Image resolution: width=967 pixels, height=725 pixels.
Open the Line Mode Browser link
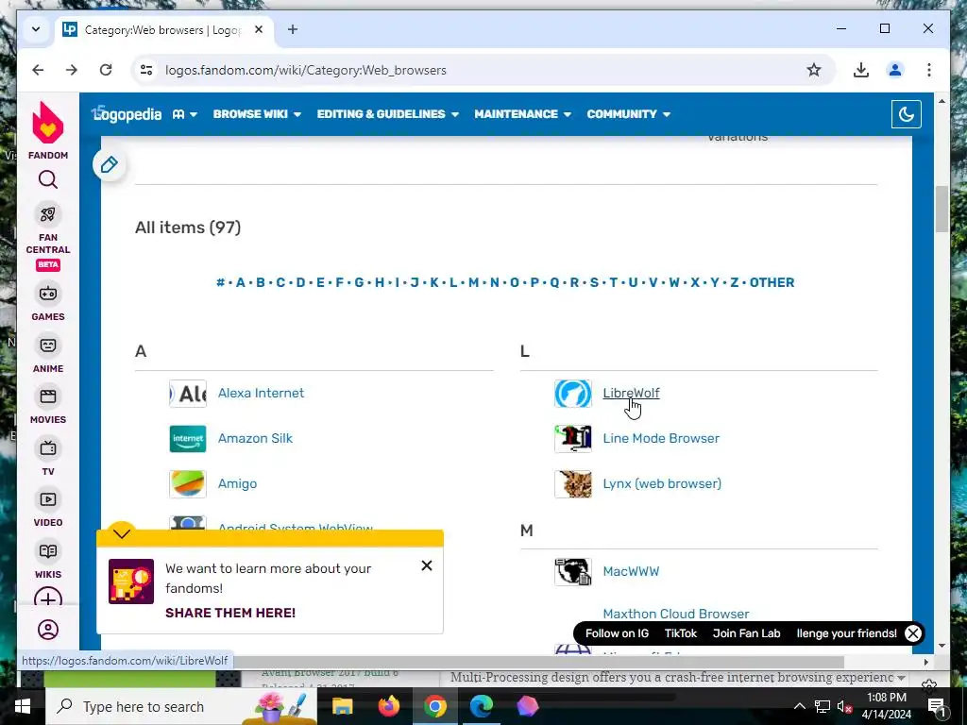coord(661,438)
